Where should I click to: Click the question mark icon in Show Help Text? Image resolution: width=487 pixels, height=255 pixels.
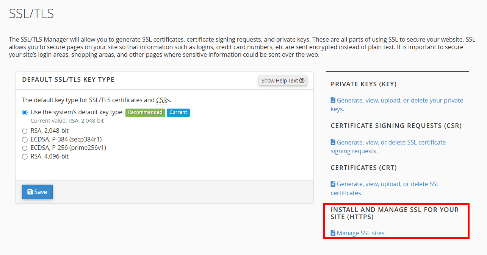point(302,81)
